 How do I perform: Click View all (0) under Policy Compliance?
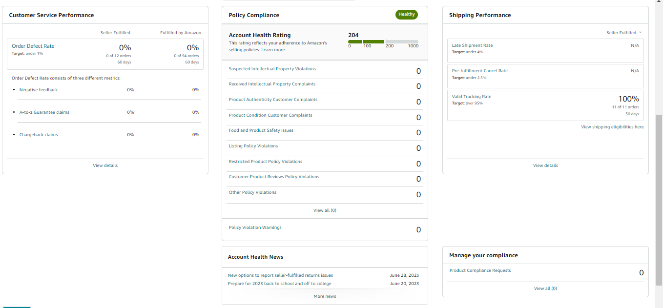pos(325,210)
